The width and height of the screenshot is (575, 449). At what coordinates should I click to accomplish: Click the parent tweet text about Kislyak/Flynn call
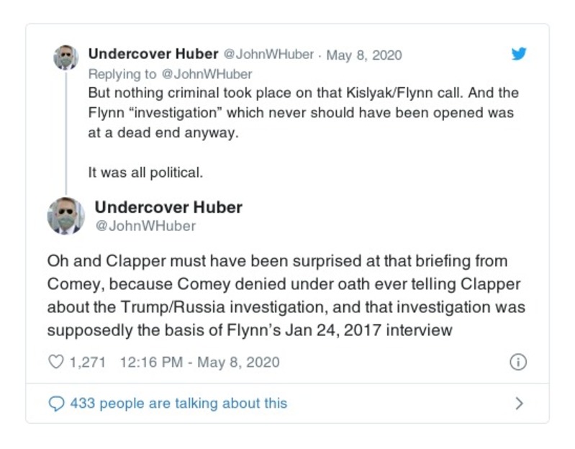click(x=302, y=114)
